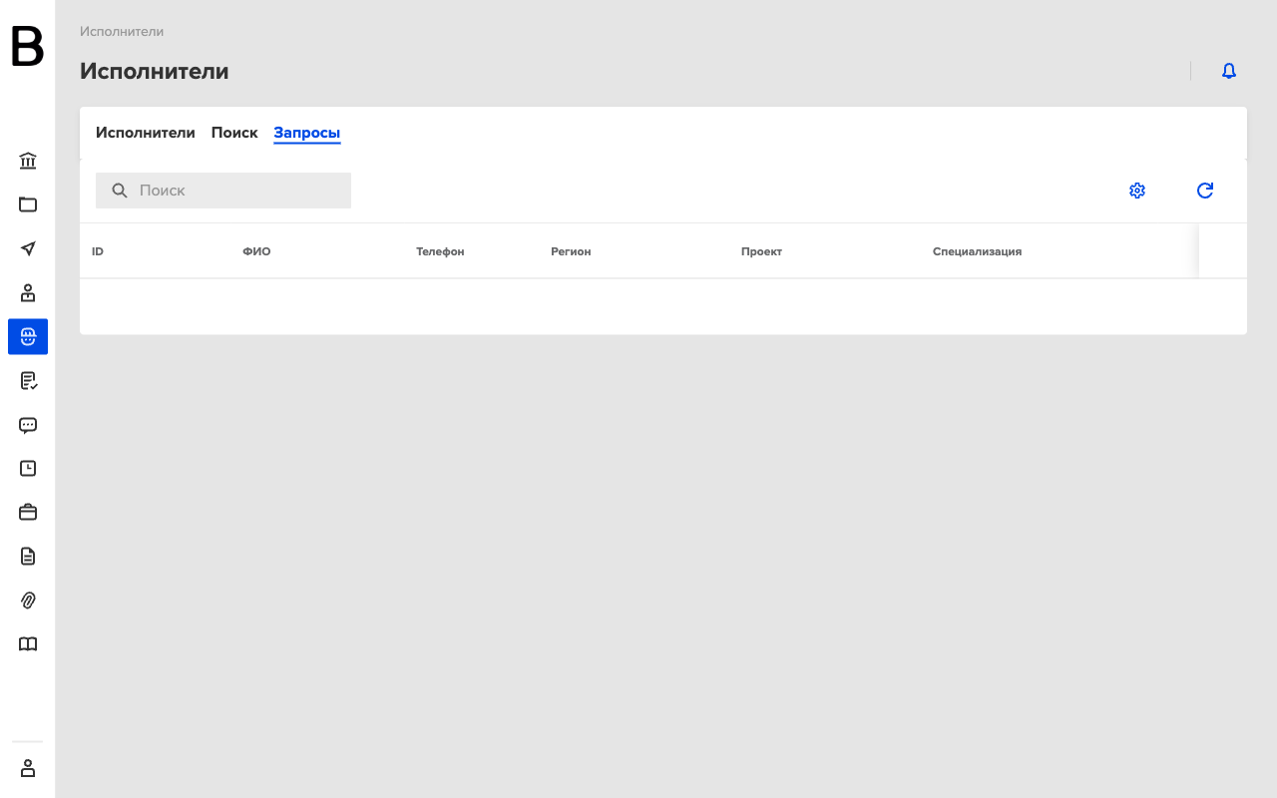Open table settings gear icon
Screen dimensions: 1277x798
coord(1137,191)
